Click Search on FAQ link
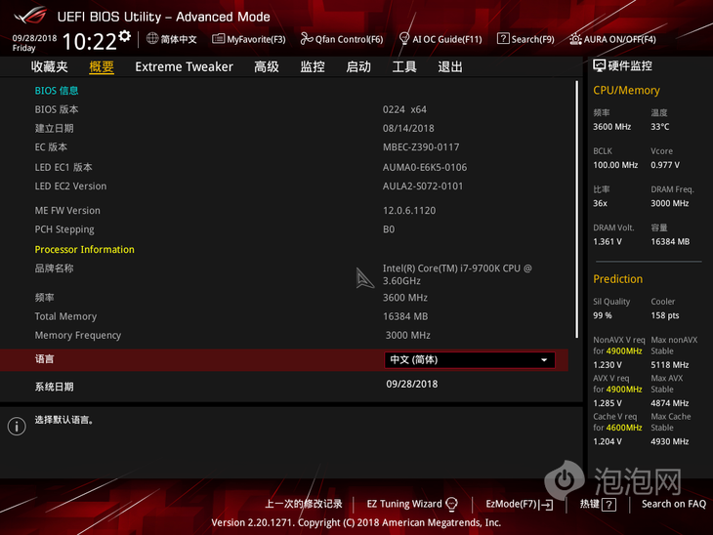Screen dimensions: 713x535 point(674,504)
